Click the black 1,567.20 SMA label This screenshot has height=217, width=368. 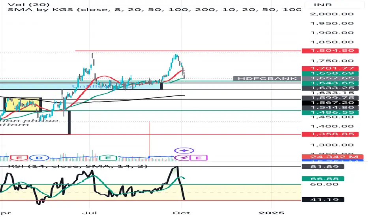[330, 103]
